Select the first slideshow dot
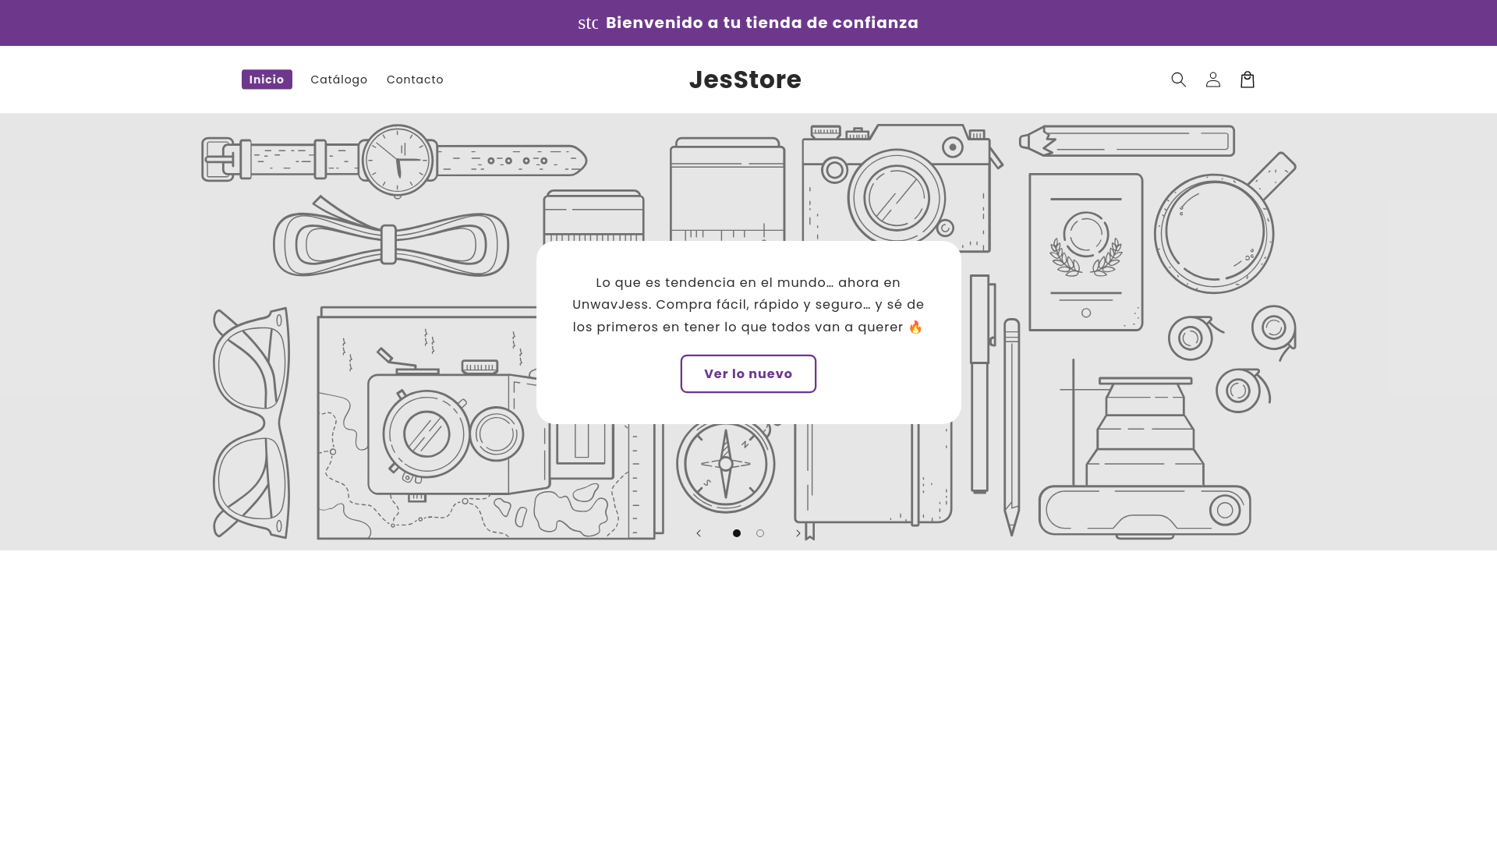Screen dimensions: 1497x842 737,533
